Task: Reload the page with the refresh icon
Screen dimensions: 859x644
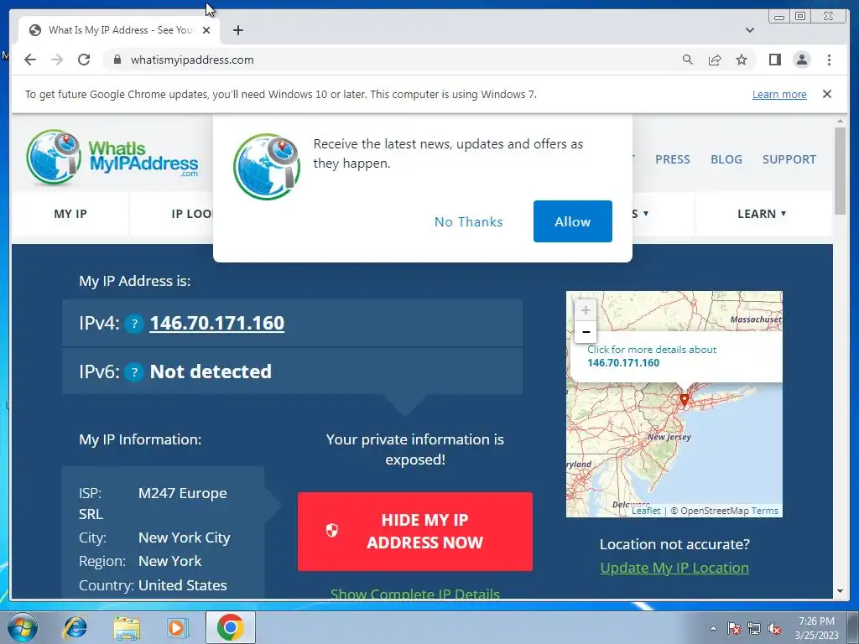Action: (x=84, y=60)
